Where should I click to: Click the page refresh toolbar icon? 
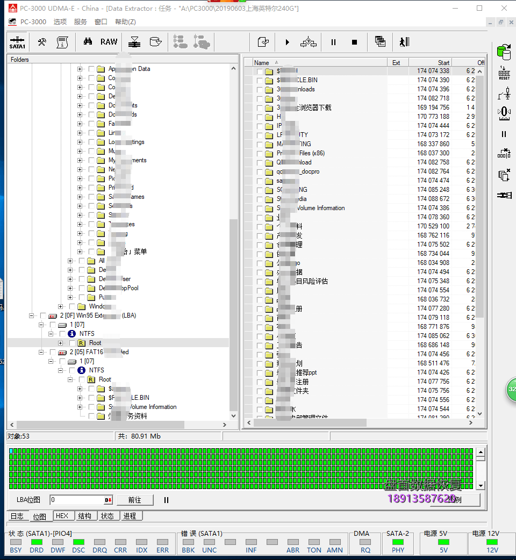tap(263, 42)
